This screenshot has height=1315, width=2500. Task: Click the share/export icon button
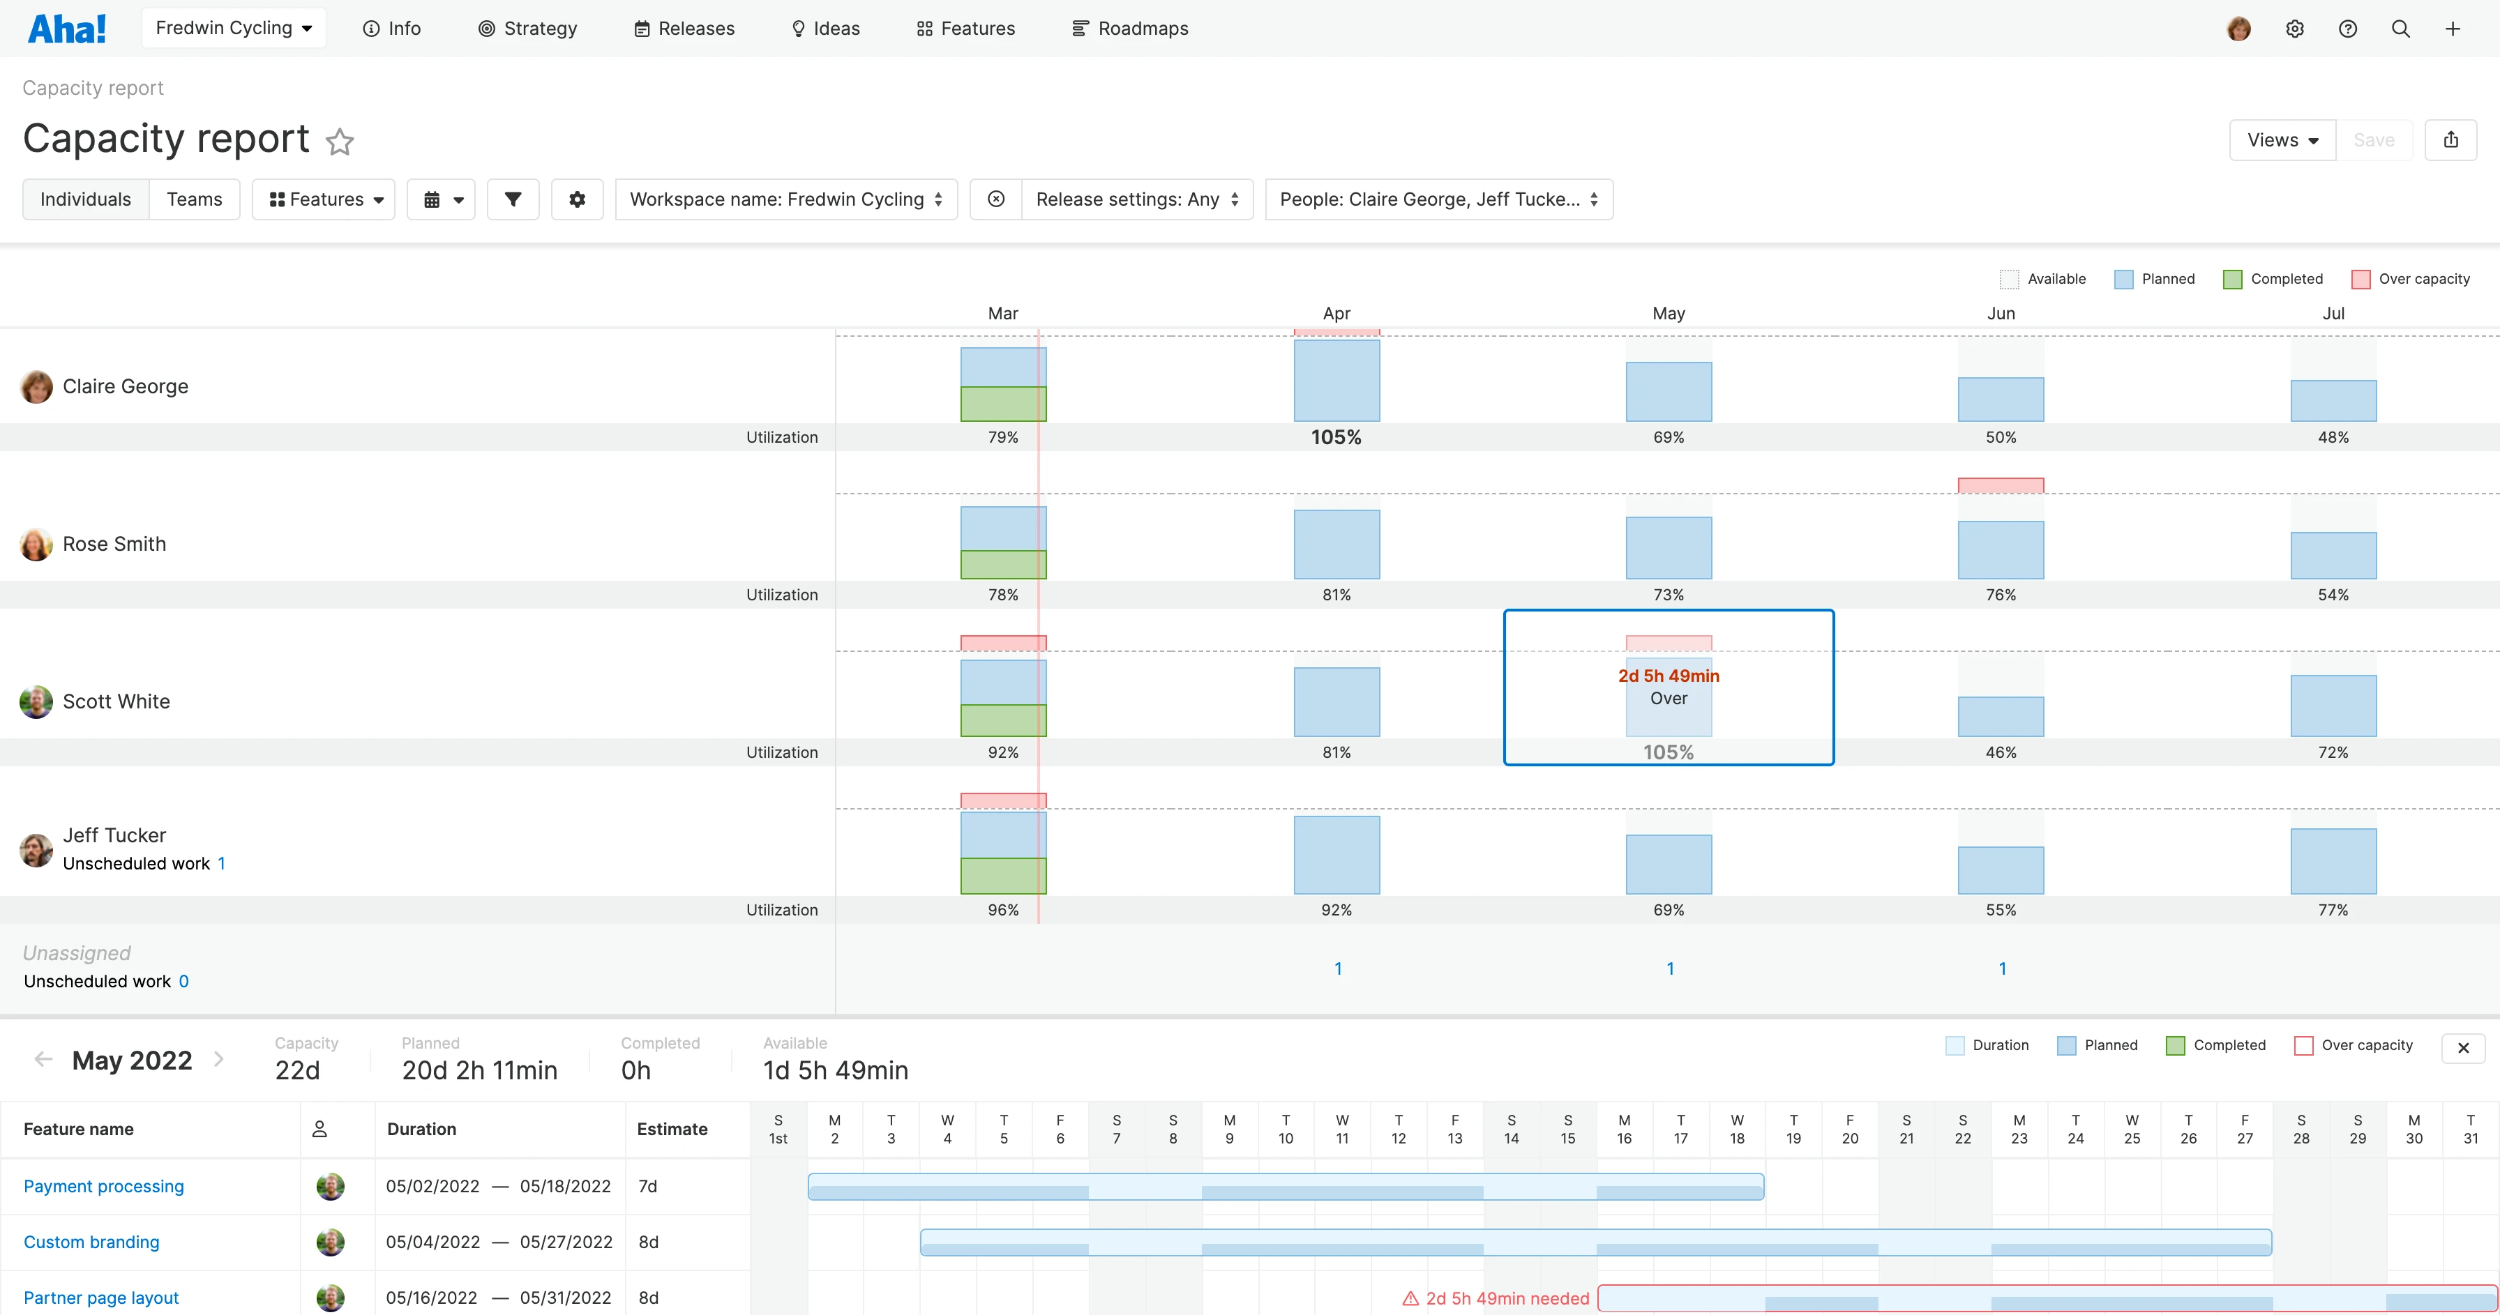click(2450, 139)
